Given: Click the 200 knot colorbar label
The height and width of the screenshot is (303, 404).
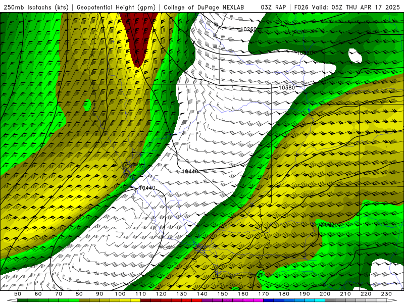Looking at the screenshot, I should click(x=325, y=294).
